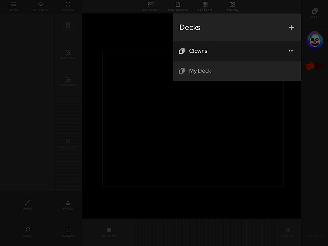Open the Kamera camera tool
The height and width of the screenshot is (246, 328).
pos(232,6)
